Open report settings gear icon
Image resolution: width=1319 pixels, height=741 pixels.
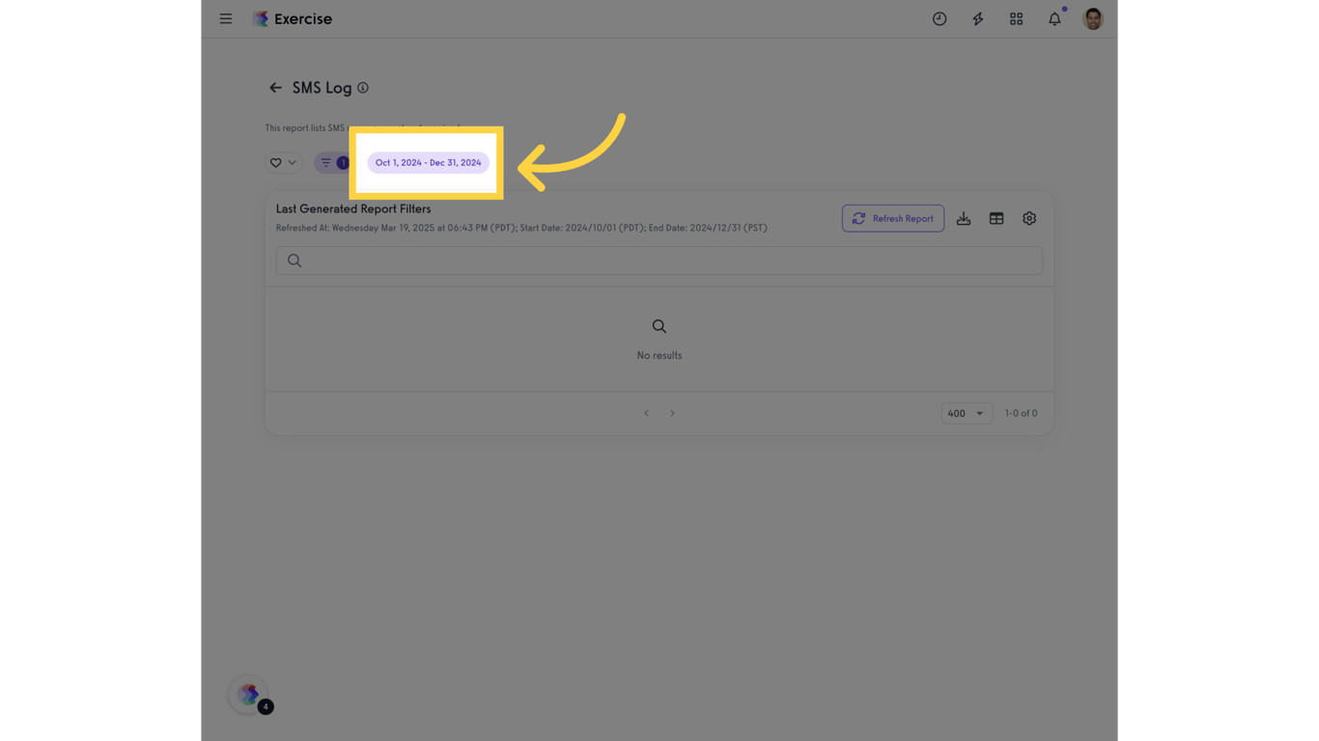[1029, 219]
